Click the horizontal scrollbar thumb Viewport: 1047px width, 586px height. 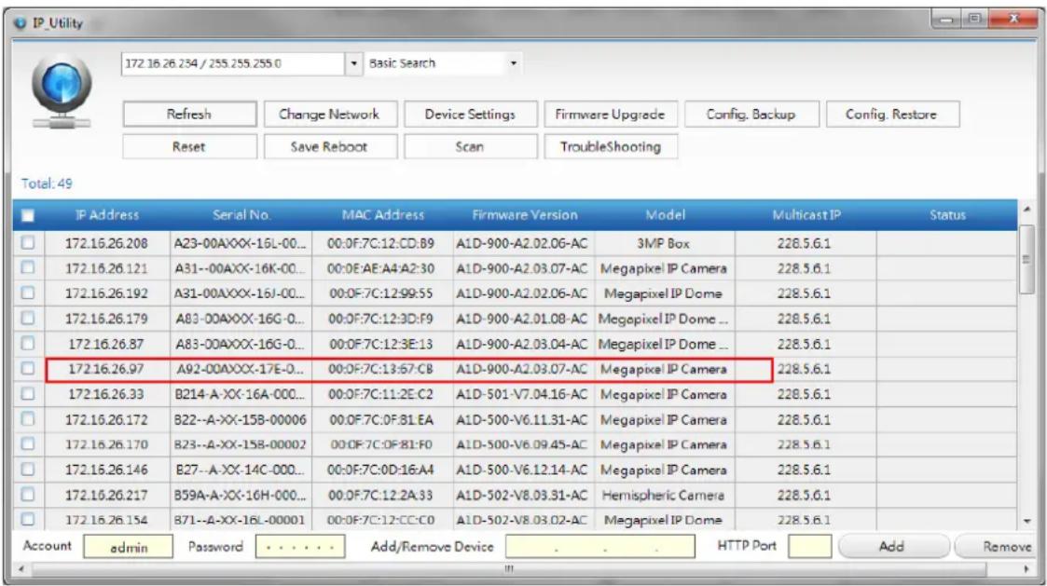[509, 569]
